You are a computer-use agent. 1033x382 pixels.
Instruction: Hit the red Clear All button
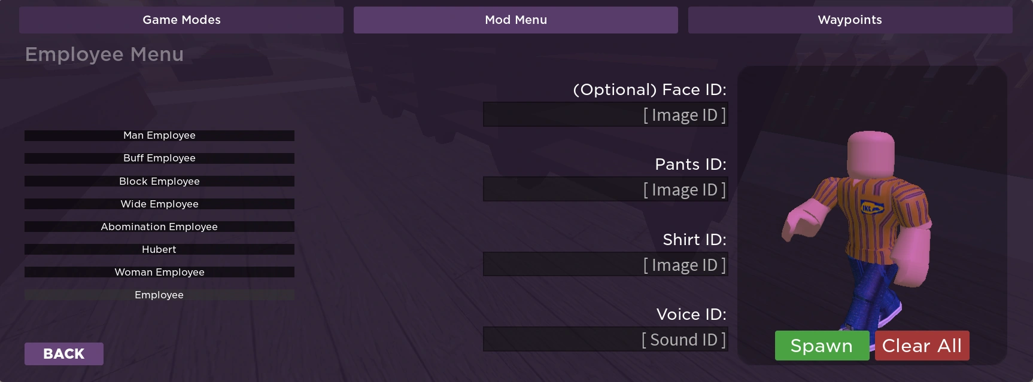pos(922,346)
